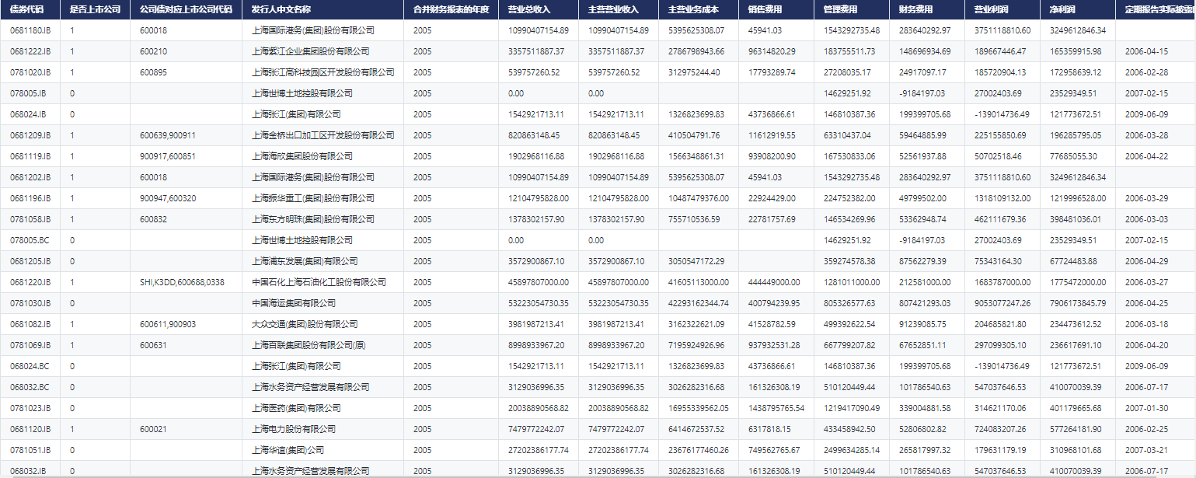Viewport: 1196px width, 478px height.
Task: Select bond code 0681196.IB
Action: [30, 198]
